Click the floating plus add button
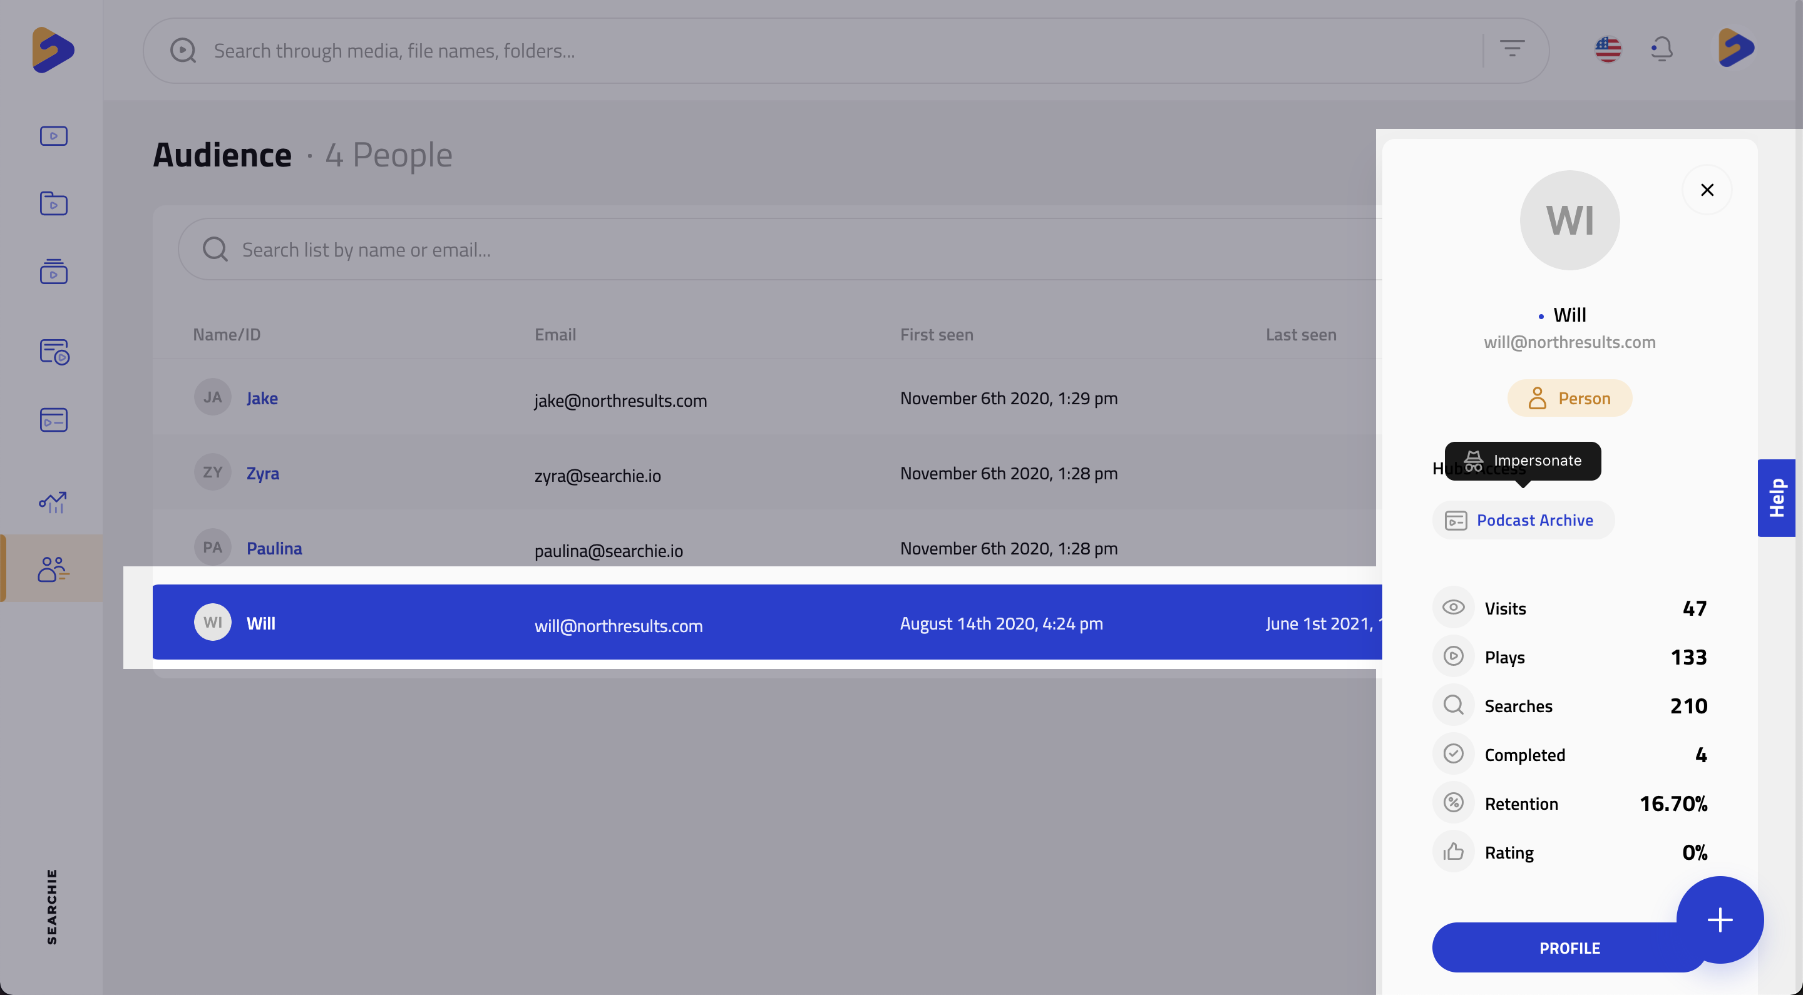The image size is (1803, 995). [1719, 919]
